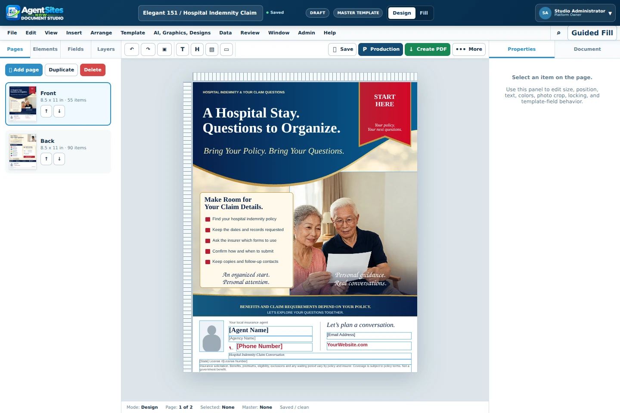Save the document
620x413 pixels.
(342, 49)
